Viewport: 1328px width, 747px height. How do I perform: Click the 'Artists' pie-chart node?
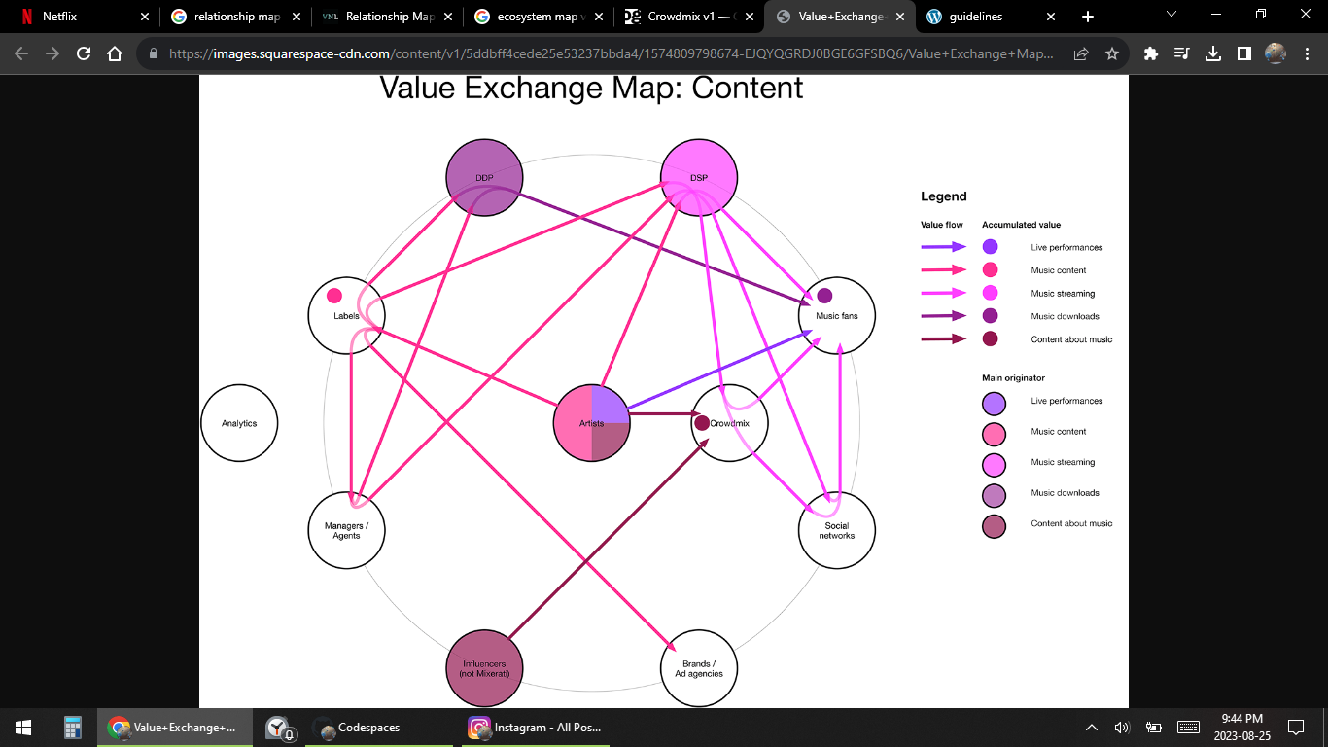click(591, 423)
